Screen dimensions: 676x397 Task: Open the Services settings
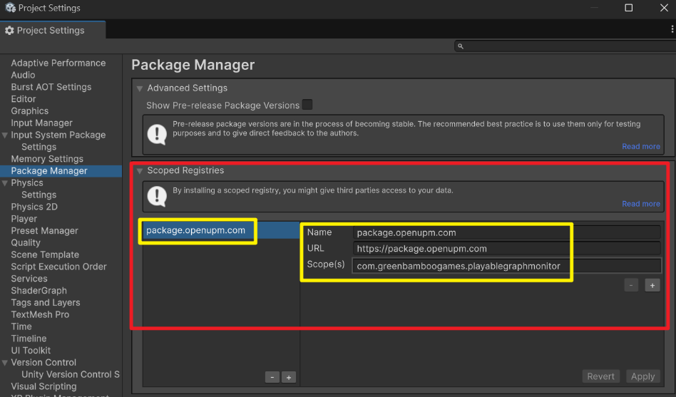click(x=29, y=279)
